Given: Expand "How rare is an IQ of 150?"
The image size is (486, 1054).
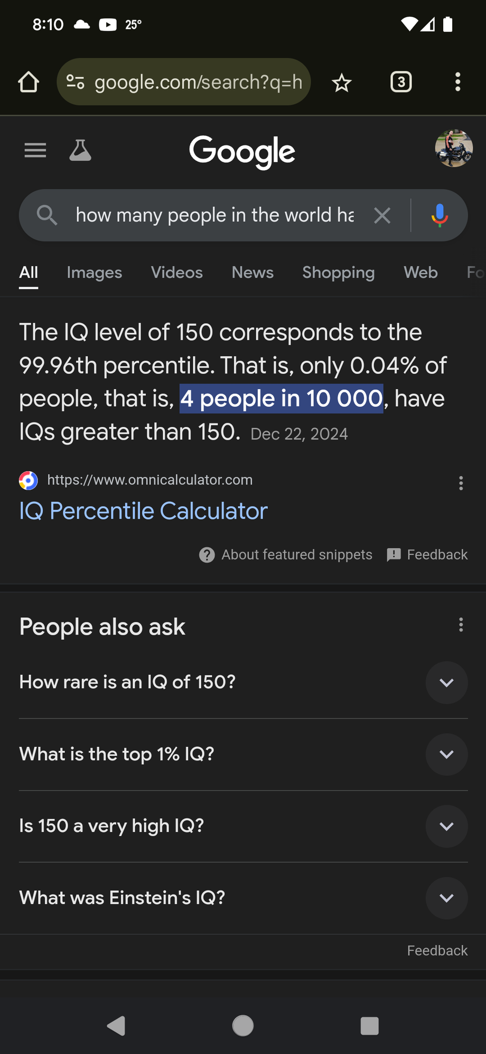Looking at the screenshot, I should (446, 683).
